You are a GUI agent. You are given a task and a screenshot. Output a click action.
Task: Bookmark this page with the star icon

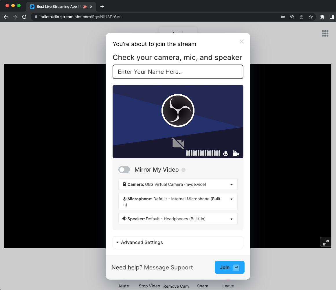pyautogui.click(x=311, y=17)
